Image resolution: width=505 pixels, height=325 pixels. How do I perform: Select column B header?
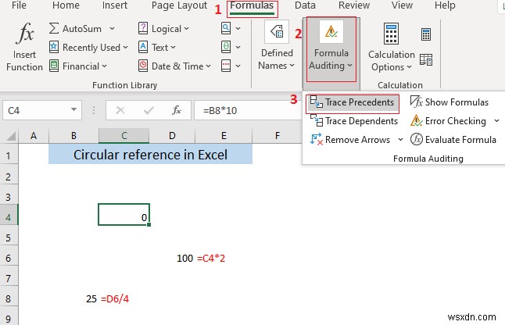coord(73,136)
